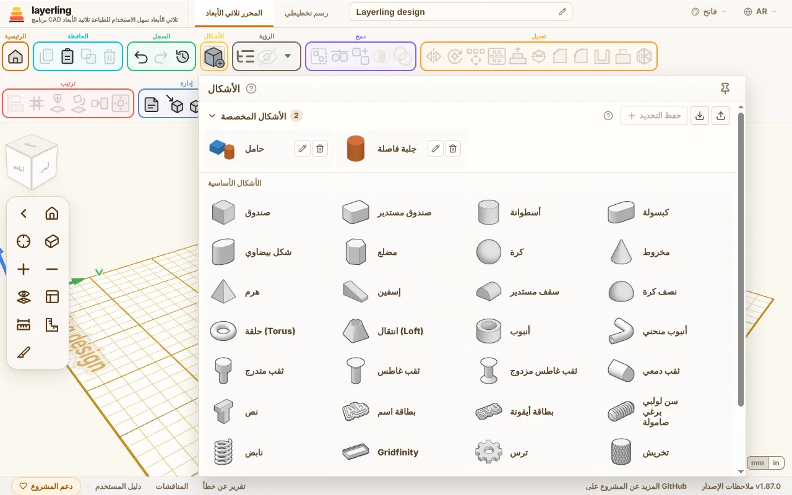This screenshot has width=792, height=495.
Task: Open the outline list view icon
Action: tap(246, 57)
